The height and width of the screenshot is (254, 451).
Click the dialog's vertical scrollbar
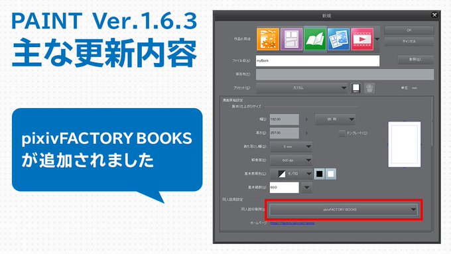(432, 122)
